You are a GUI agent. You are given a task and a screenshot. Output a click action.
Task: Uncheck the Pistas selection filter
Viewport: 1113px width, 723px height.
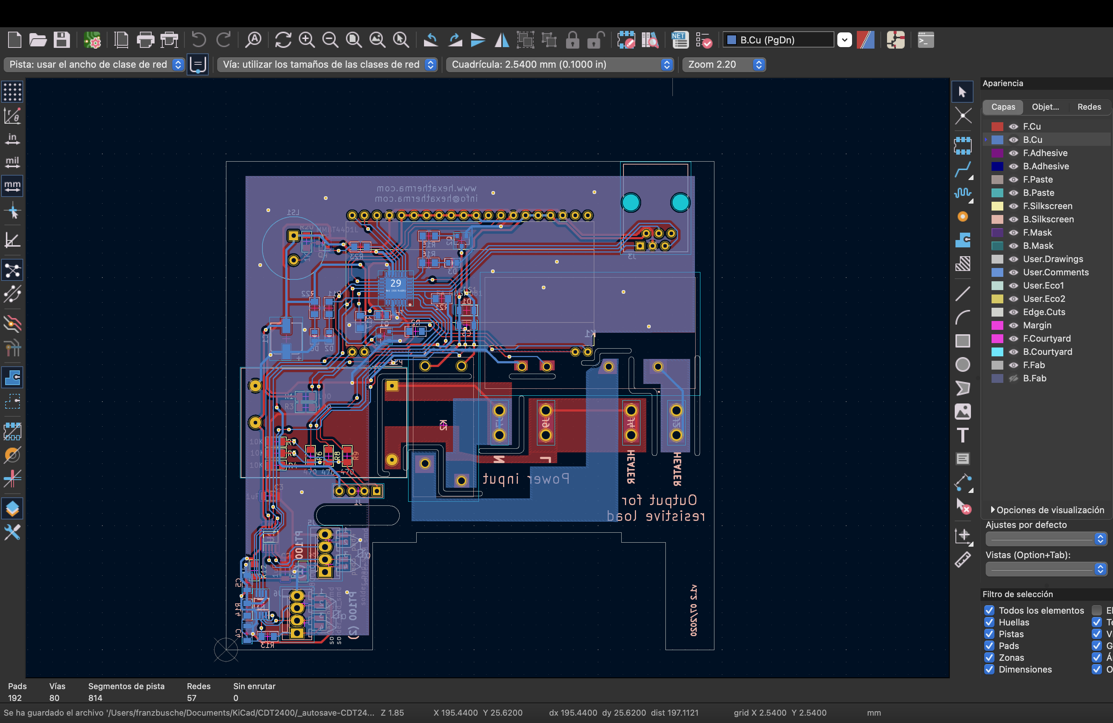tap(989, 634)
